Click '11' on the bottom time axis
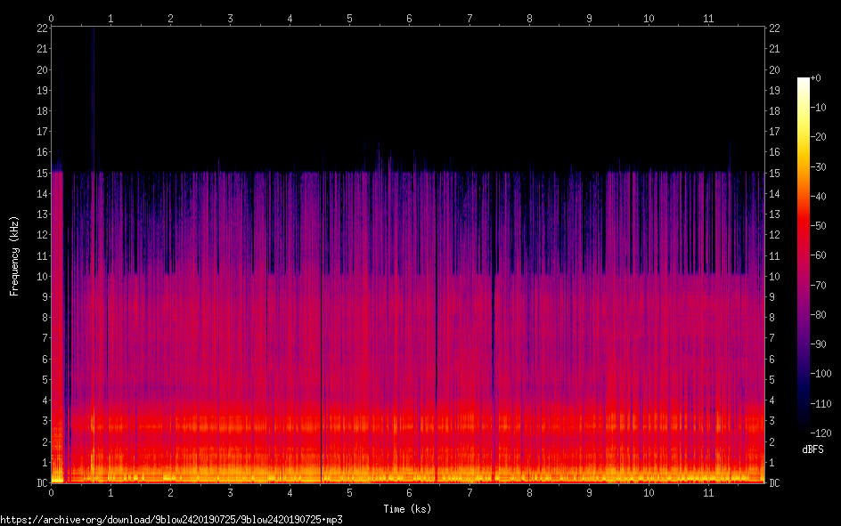Screen dimensions: 841x526 pos(708,493)
